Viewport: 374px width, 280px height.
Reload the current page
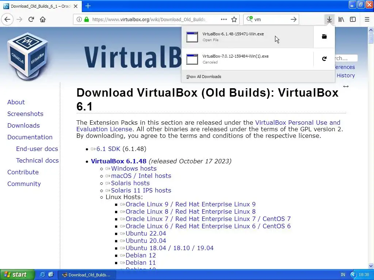(x=31, y=19)
